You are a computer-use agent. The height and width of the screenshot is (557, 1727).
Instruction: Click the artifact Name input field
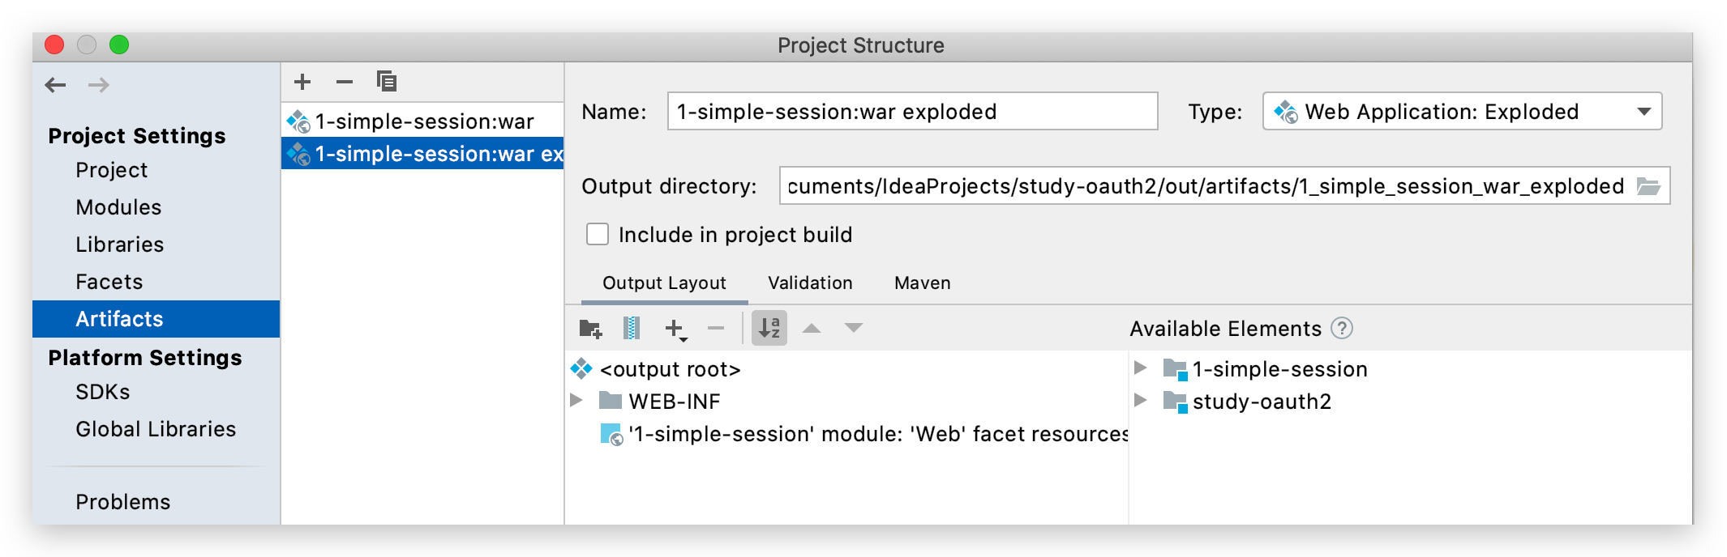click(911, 112)
